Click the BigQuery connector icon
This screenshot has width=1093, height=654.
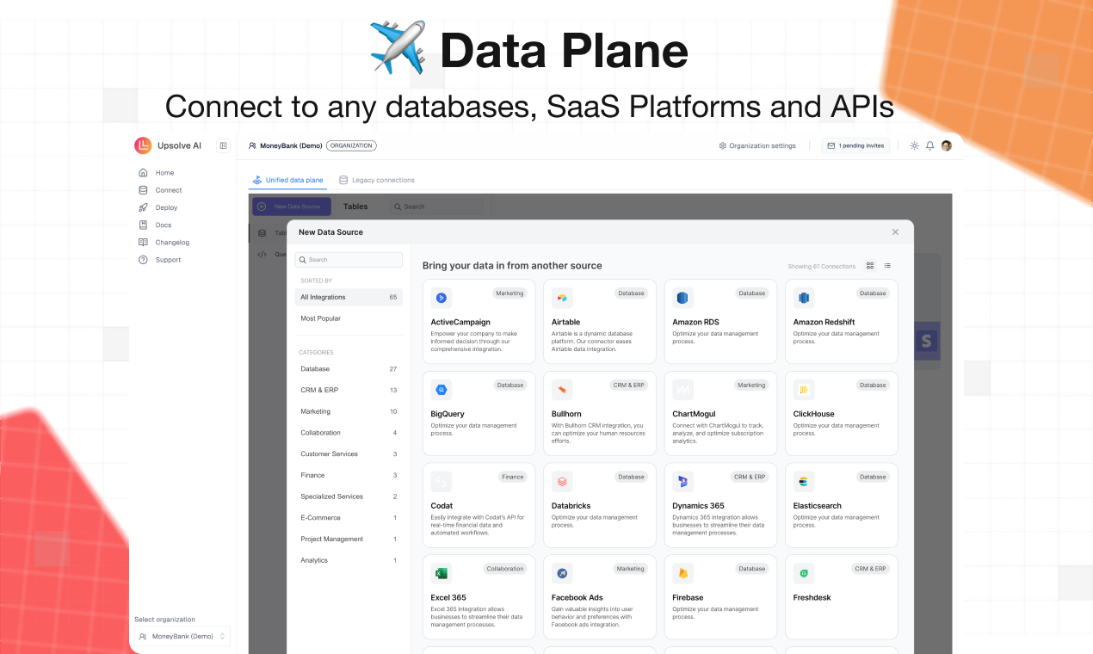442,389
